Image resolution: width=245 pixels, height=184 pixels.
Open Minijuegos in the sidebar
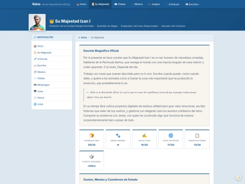(x=52, y=85)
